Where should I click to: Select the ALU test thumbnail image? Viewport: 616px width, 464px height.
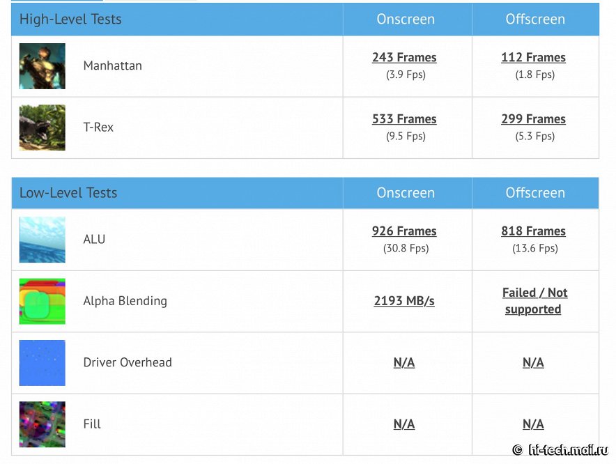(x=43, y=240)
